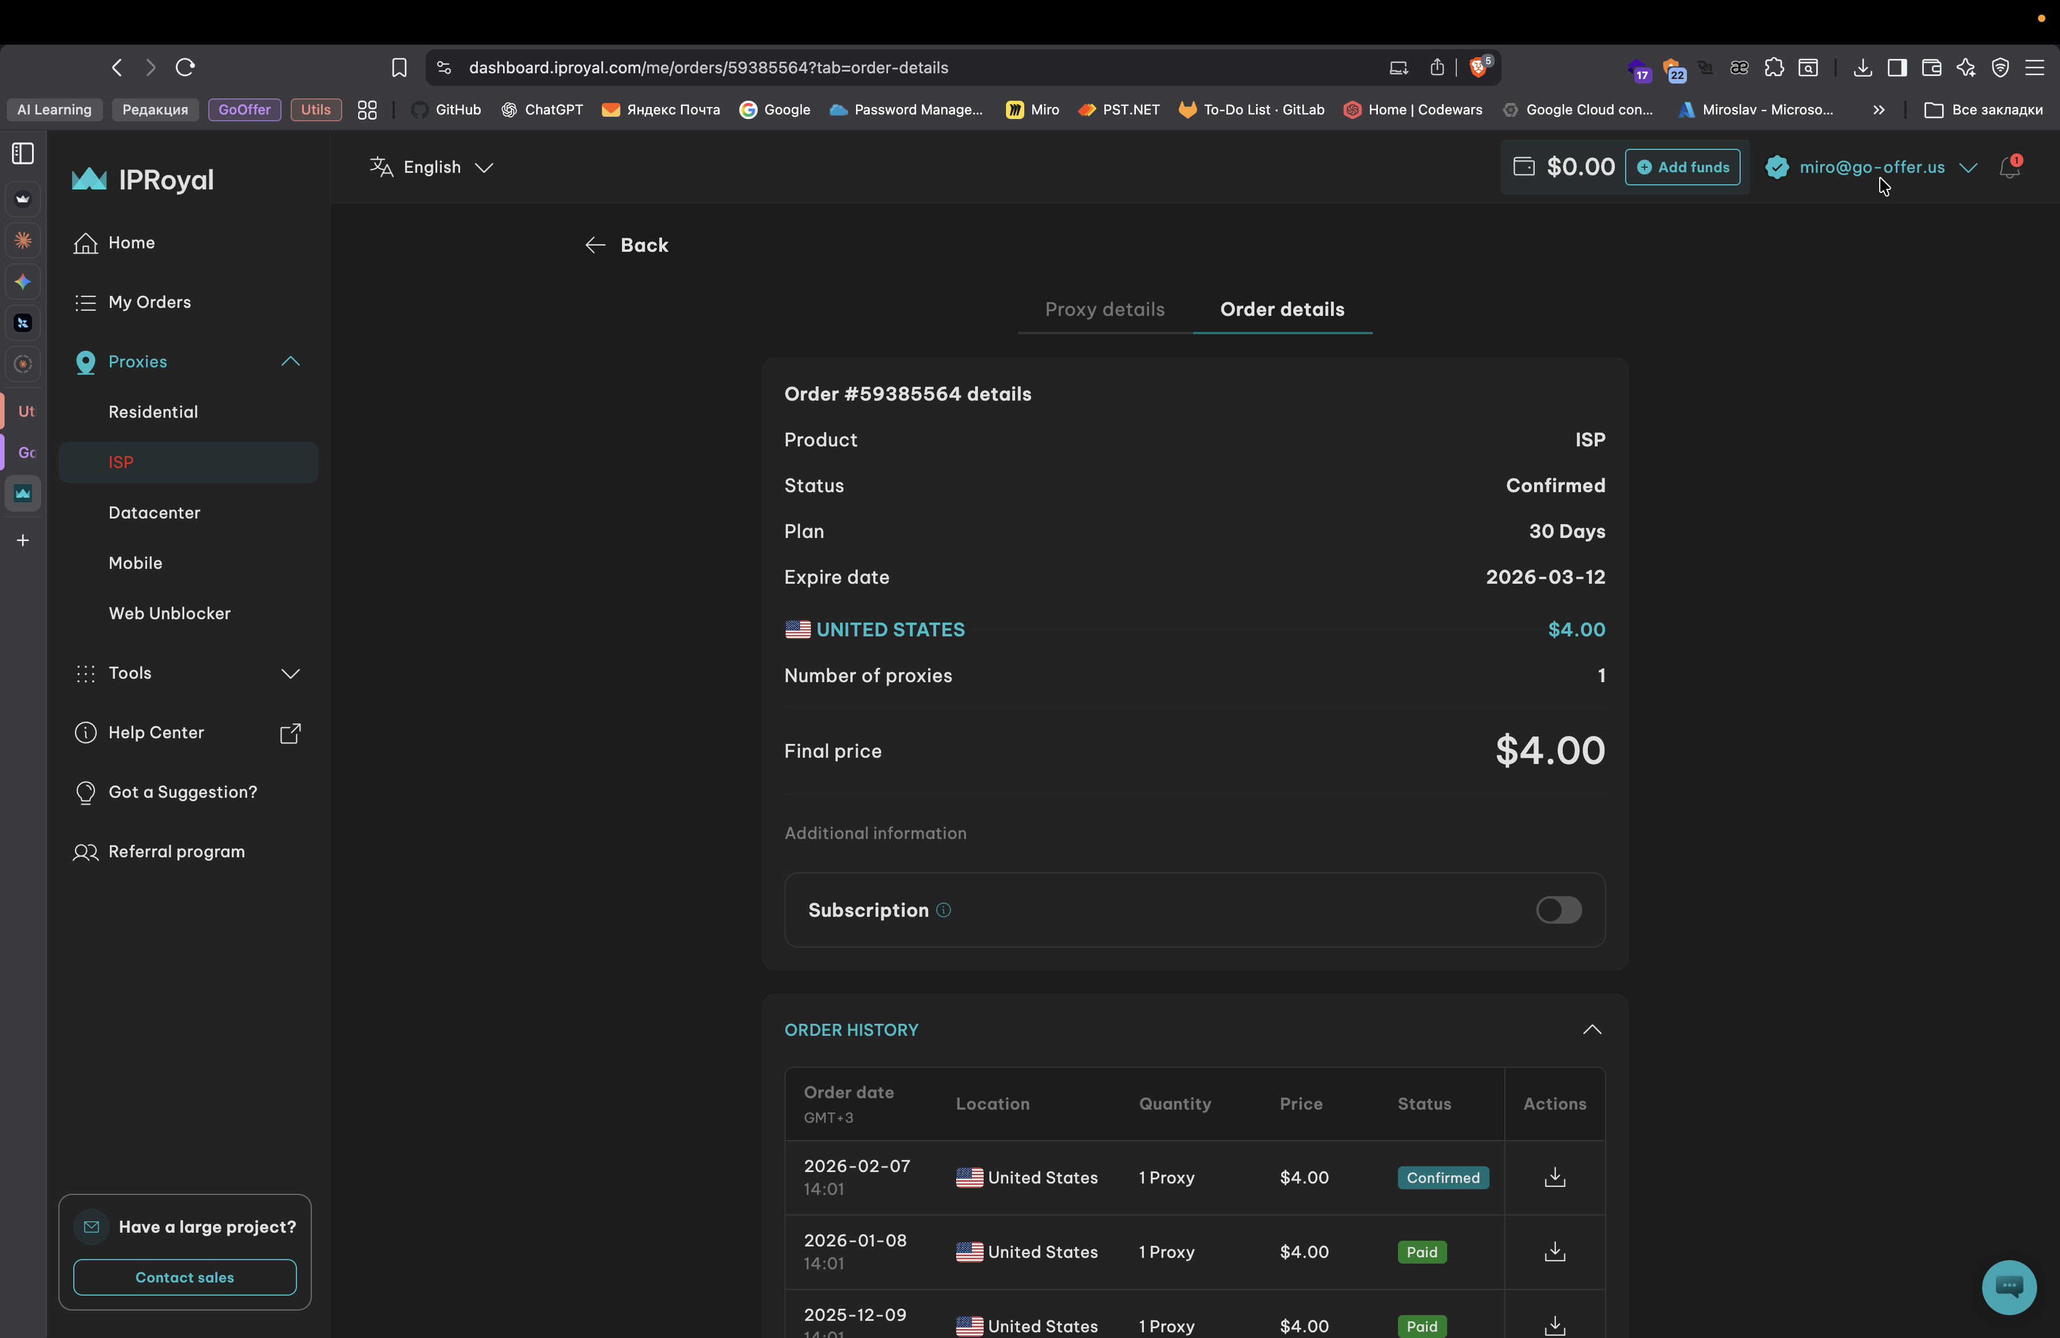Toggle the browser sidebar panel icon
The height and width of the screenshot is (1338, 2060).
coord(23,153)
